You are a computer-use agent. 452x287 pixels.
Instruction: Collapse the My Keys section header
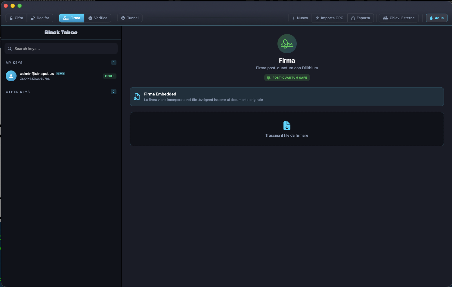[14, 63]
